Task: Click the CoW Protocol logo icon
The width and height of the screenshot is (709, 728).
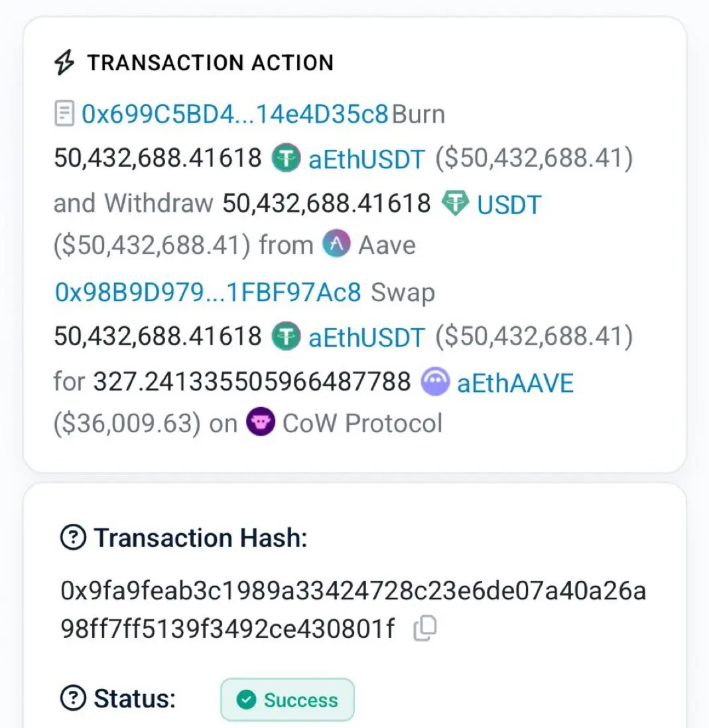Action: pos(261,423)
